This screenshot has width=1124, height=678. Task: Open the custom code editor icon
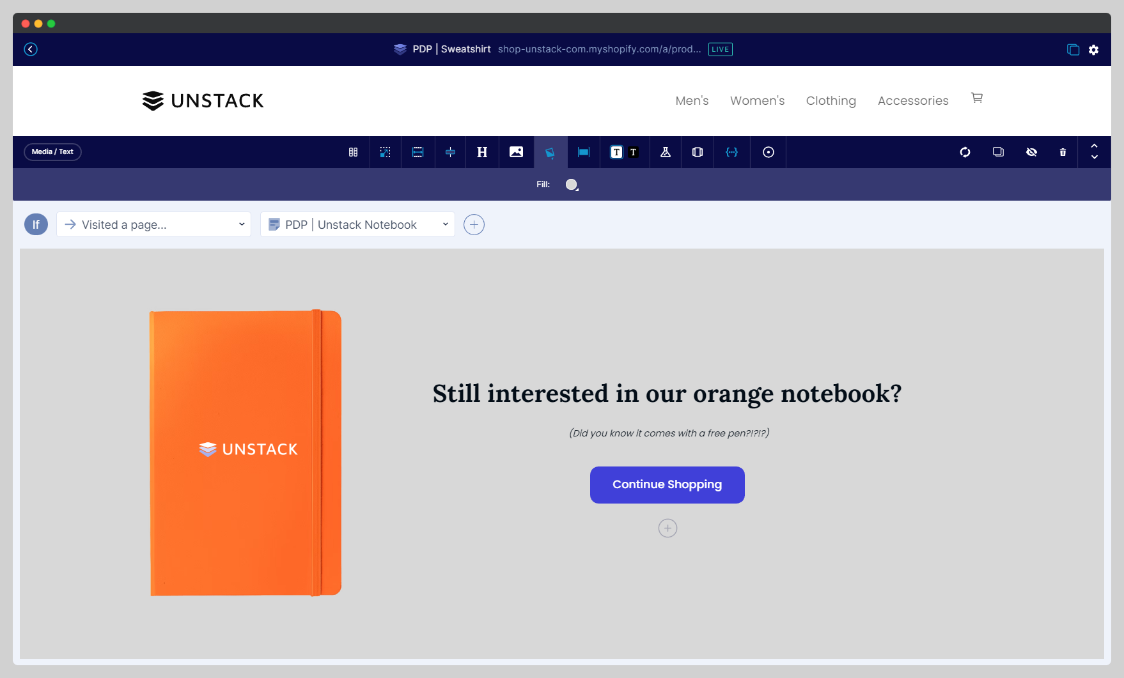point(731,152)
